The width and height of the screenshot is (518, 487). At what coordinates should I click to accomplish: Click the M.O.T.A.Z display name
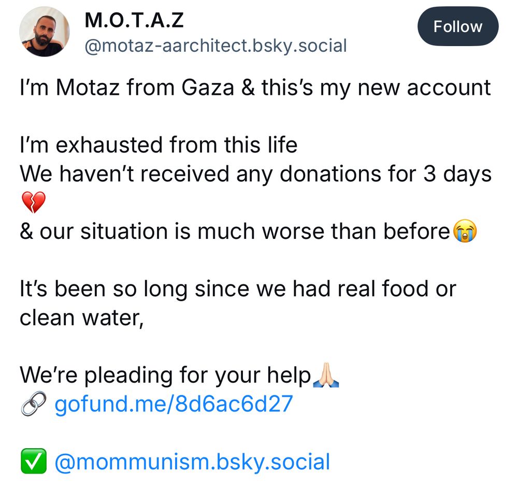pos(134,20)
